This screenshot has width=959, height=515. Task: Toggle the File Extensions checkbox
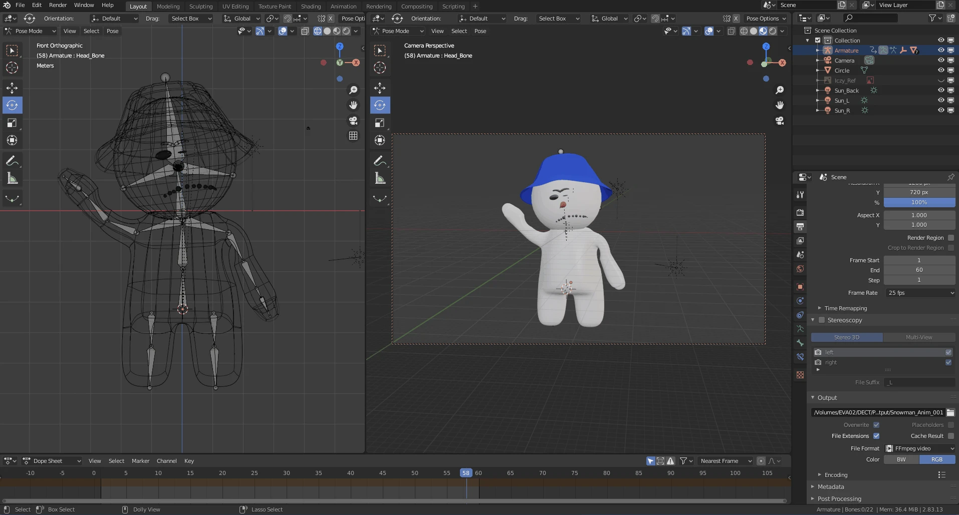click(x=876, y=436)
